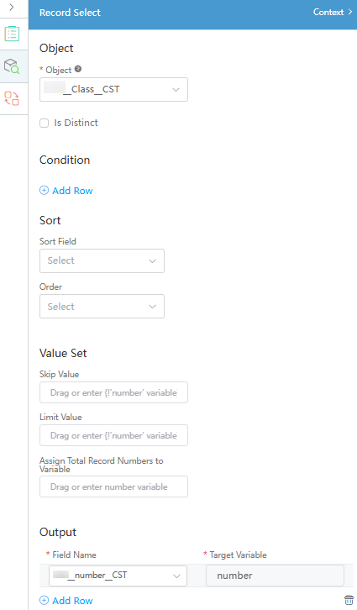Viewport: 357px width, 610px height.
Task: Collapse the sidebar with the top arrow
Action: click(12, 8)
